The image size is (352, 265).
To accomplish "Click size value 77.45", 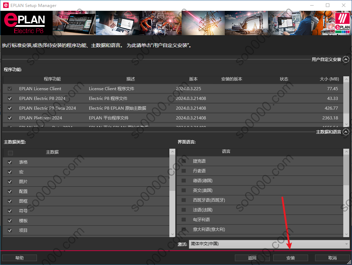I will (x=332, y=89).
